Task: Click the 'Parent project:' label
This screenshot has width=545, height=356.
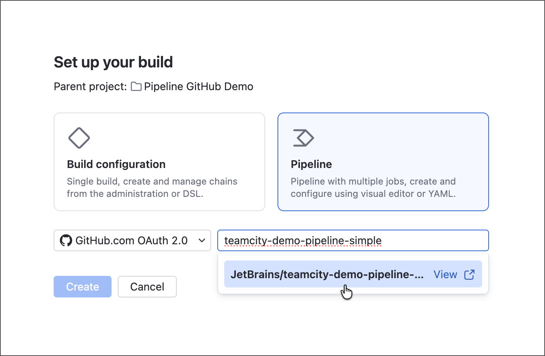Action: coord(90,86)
